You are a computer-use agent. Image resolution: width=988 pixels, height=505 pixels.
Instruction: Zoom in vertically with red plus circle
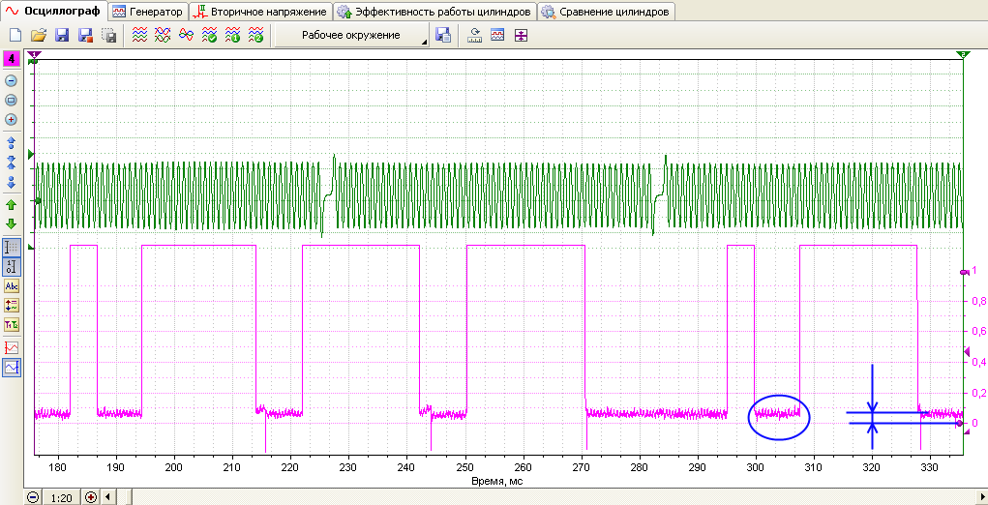tap(12, 120)
